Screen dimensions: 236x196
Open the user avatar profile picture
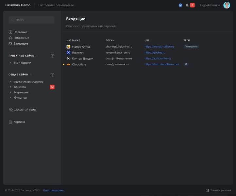pyautogui.click(x=227, y=5)
